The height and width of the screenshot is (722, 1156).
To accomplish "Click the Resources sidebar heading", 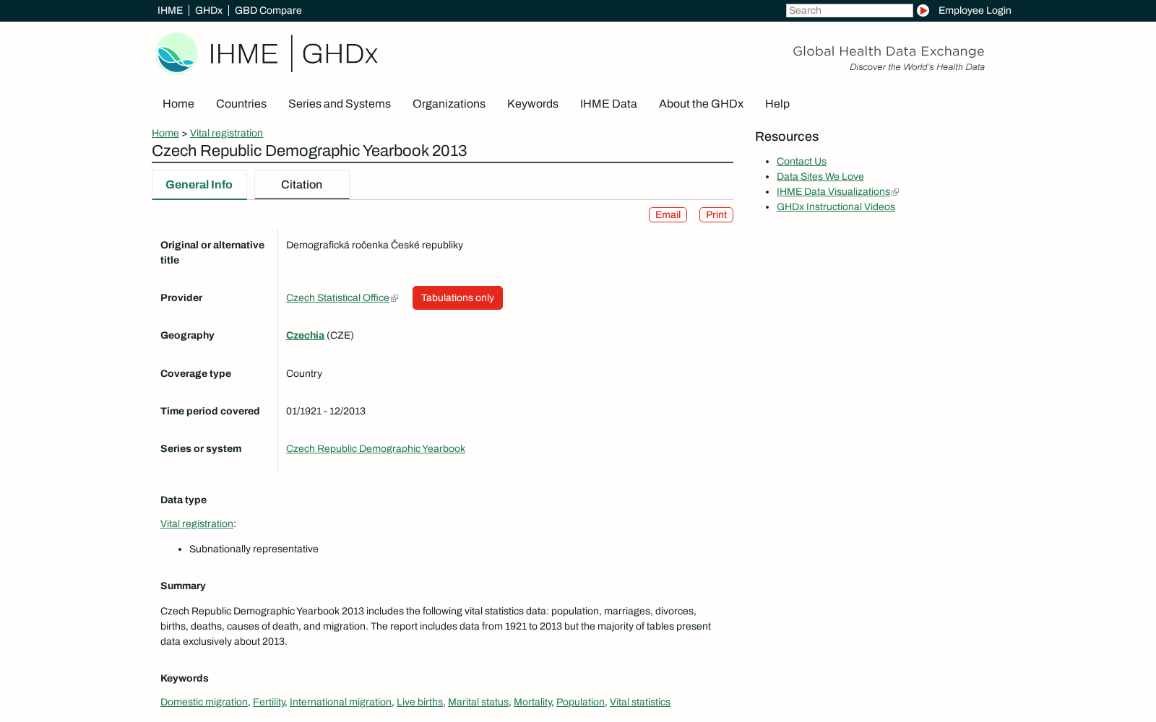I will [x=787, y=137].
